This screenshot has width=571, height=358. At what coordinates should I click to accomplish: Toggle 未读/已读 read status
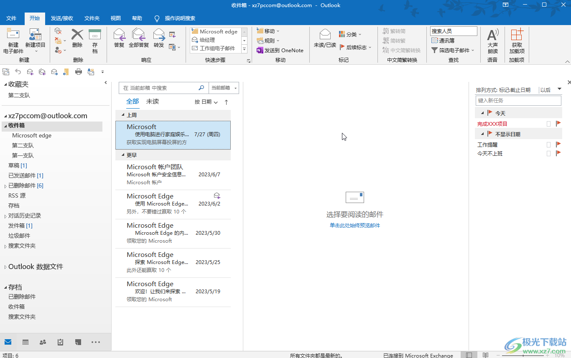(325, 38)
